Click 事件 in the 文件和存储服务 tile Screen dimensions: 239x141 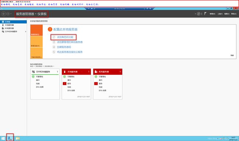point(38,80)
